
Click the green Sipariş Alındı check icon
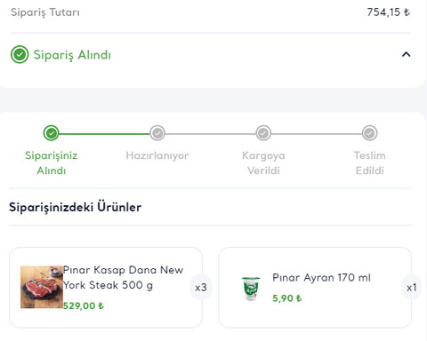tap(20, 54)
